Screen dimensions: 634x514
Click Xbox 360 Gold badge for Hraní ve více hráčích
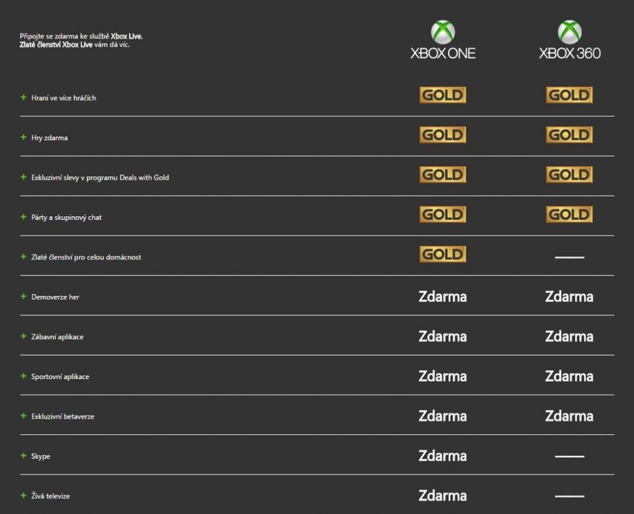[x=569, y=95]
